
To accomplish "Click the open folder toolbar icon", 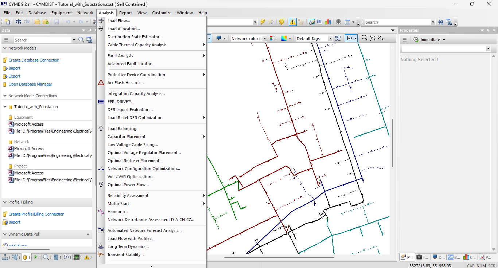I will click(37, 22).
